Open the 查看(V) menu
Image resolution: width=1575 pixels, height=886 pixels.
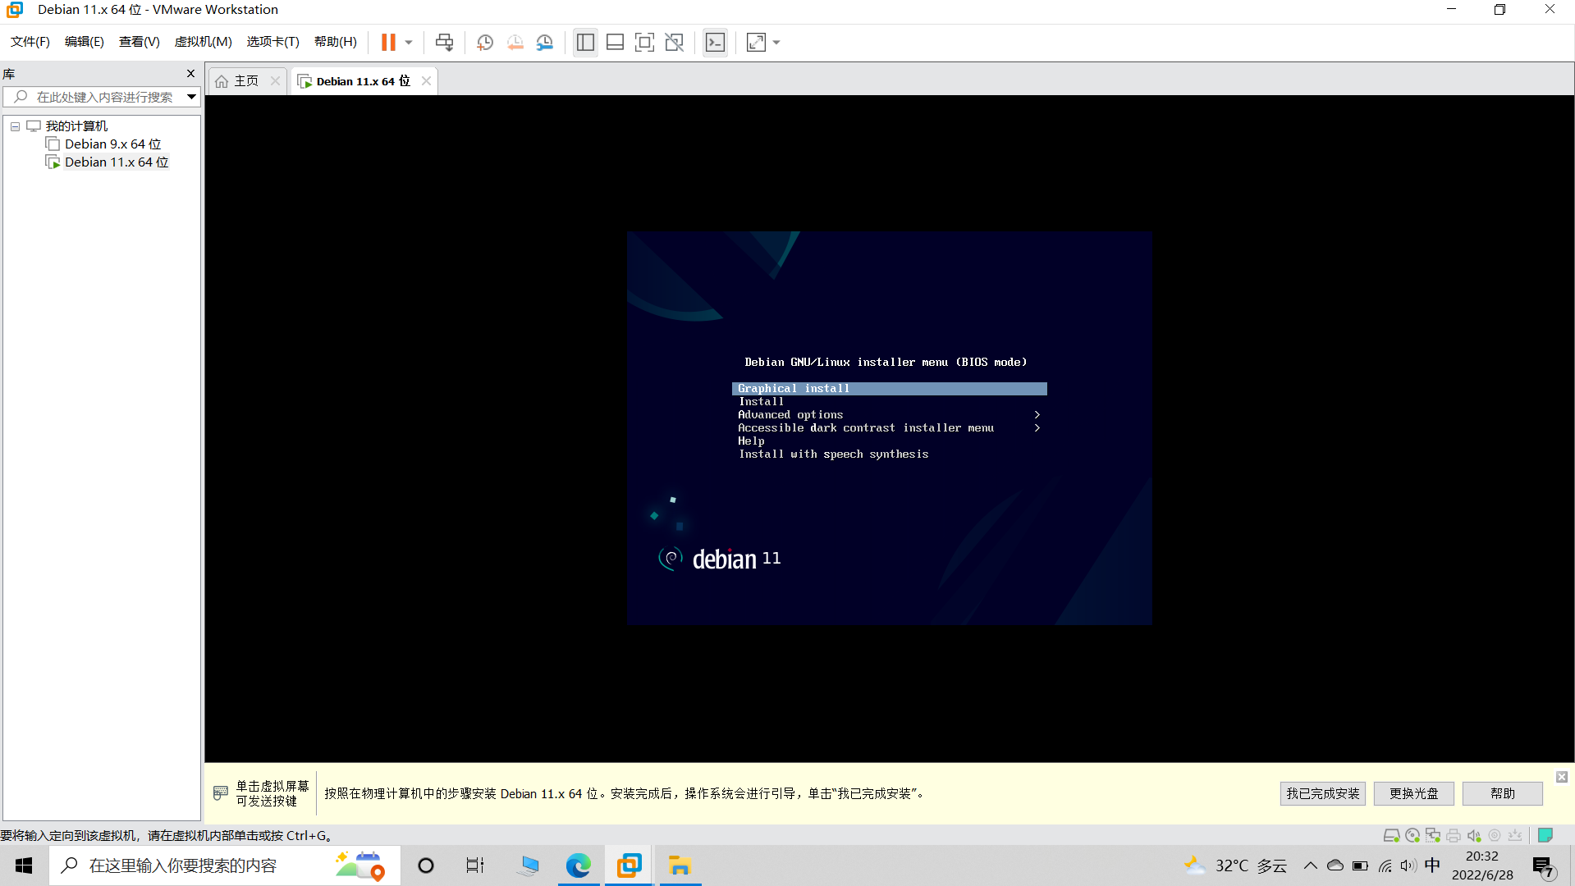pos(140,42)
